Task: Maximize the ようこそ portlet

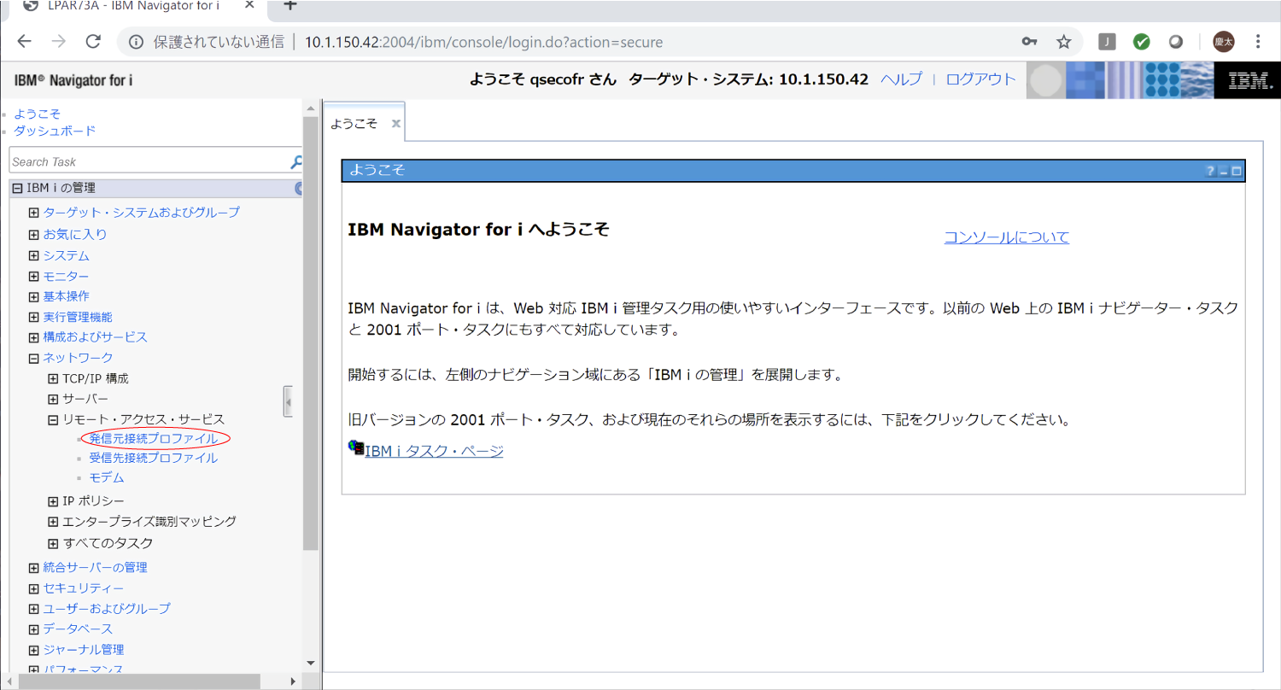Action: 1236,171
